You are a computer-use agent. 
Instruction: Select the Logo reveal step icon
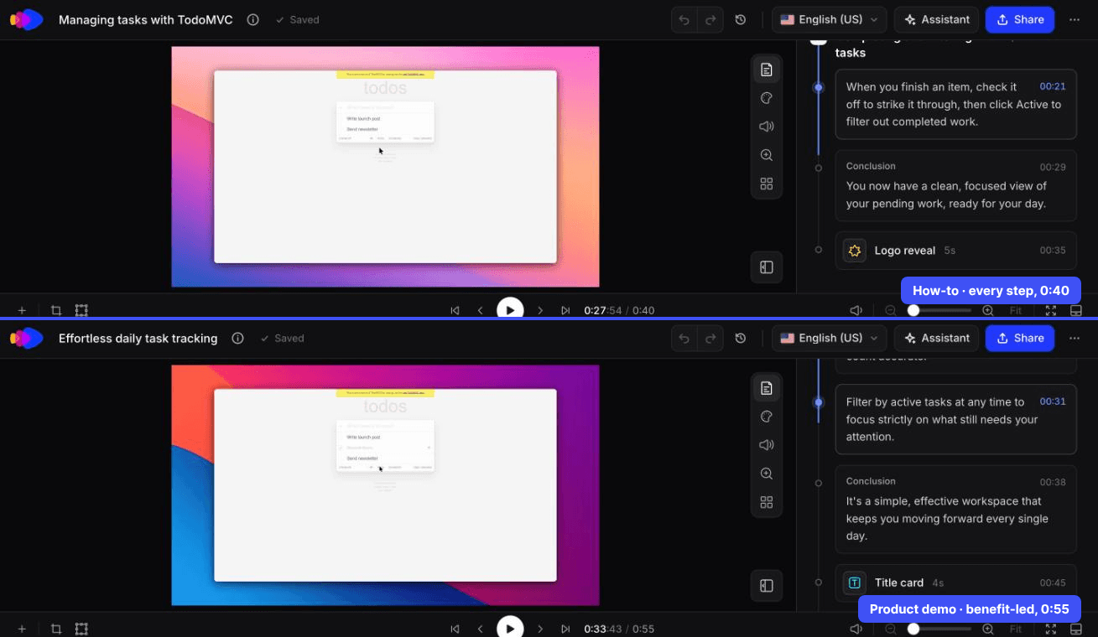(x=855, y=251)
